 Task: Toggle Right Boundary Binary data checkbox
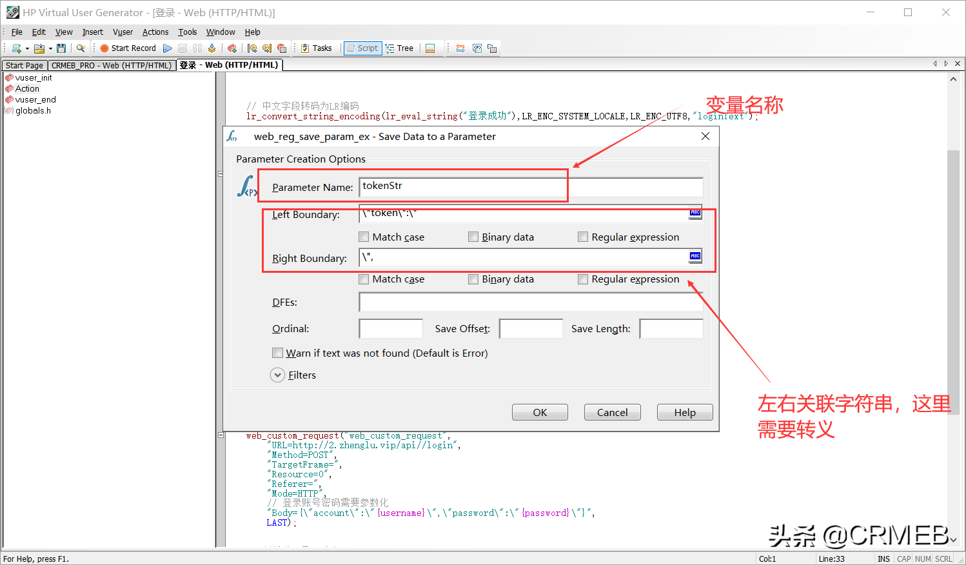tap(473, 279)
